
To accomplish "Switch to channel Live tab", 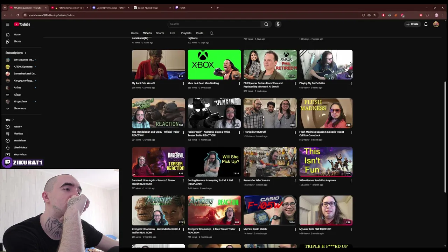I will point(173,33).
